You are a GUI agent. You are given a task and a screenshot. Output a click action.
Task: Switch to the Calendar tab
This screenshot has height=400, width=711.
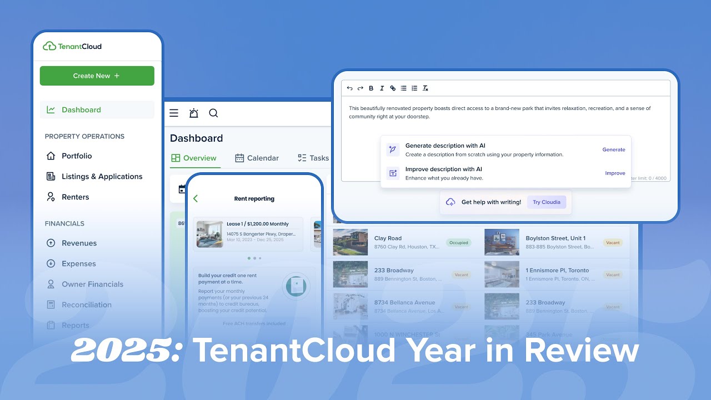click(257, 158)
